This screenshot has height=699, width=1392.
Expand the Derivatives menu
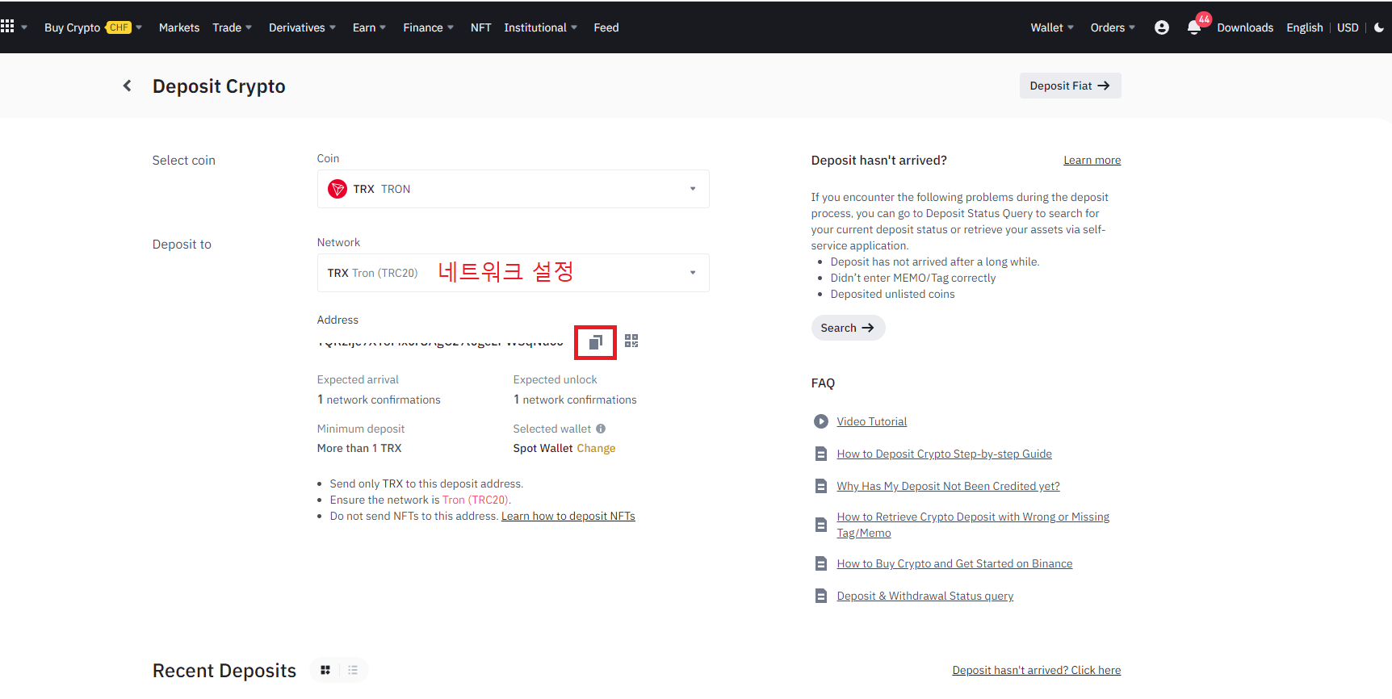click(303, 27)
